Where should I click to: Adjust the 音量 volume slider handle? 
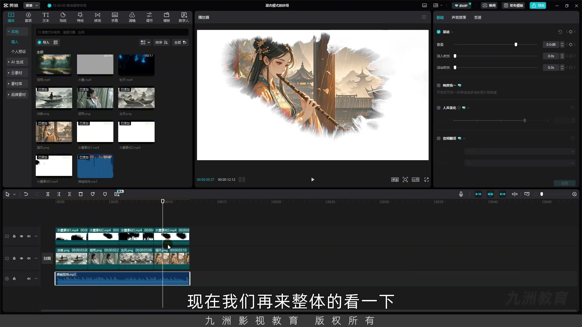(516, 45)
